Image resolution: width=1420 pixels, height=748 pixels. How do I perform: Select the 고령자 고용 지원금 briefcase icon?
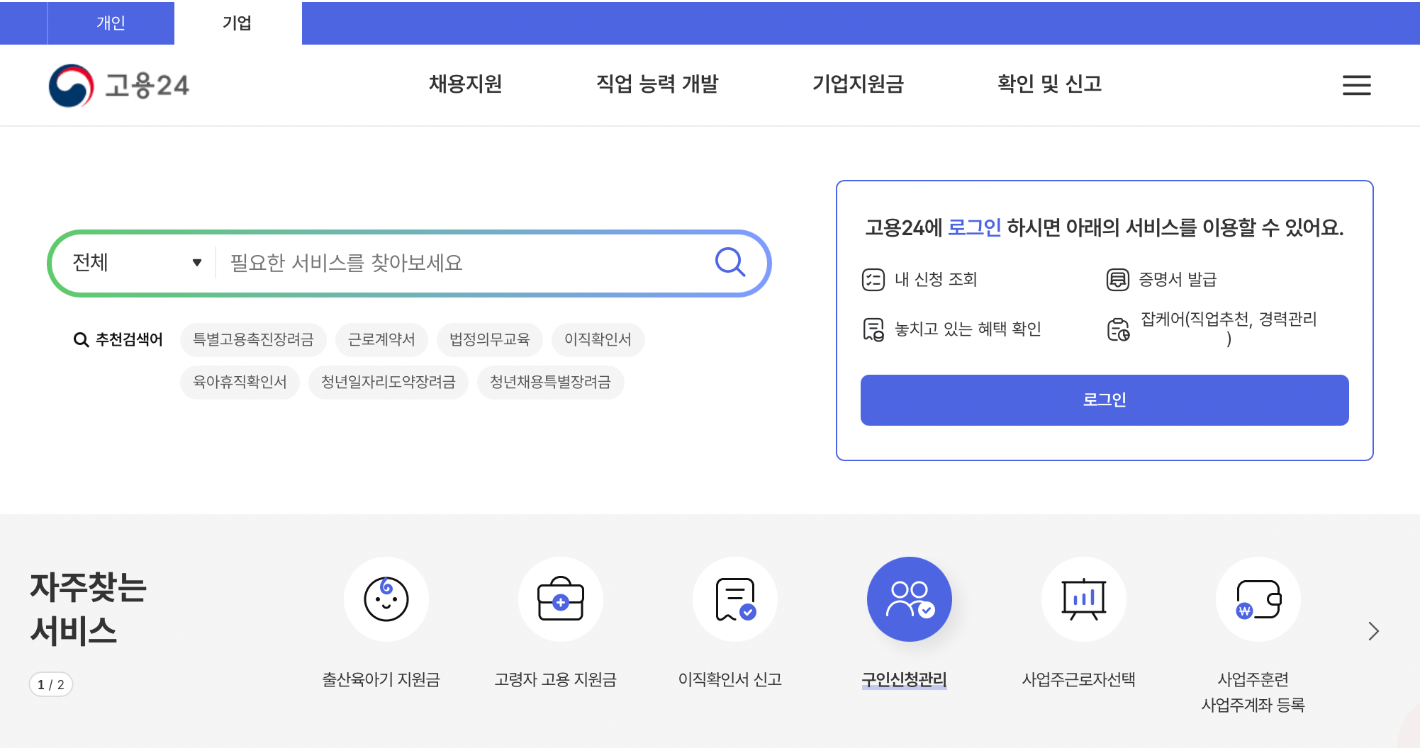click(x=560, y=599)
